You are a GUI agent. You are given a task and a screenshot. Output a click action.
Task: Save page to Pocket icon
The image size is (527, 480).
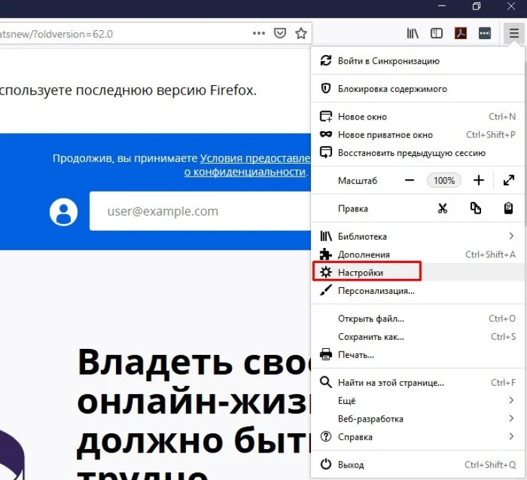tap(280, 33)
